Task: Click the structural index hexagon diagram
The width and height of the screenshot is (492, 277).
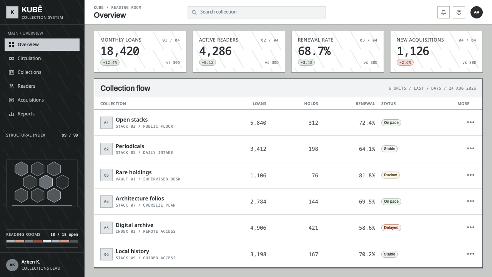Action: 42,184
